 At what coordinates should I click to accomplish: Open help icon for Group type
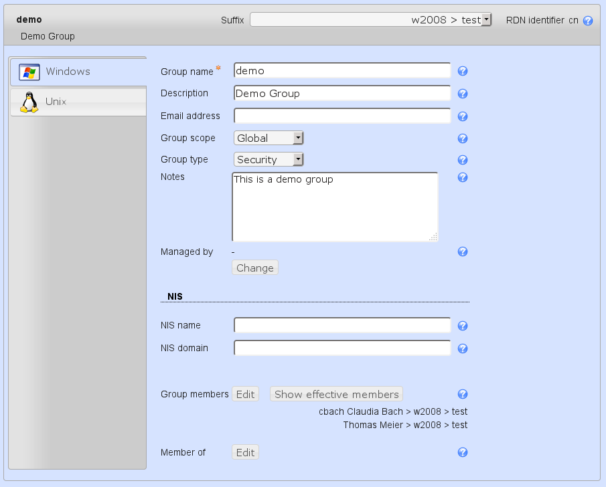pyautogui.click(x=462, y=160)
